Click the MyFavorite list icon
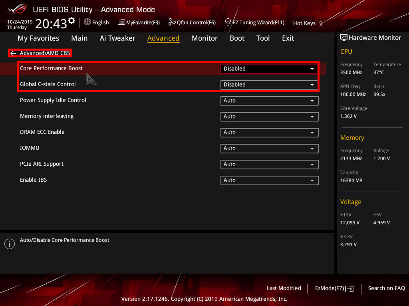This screenshot has height=306, width=409. (x=121, y=22)
